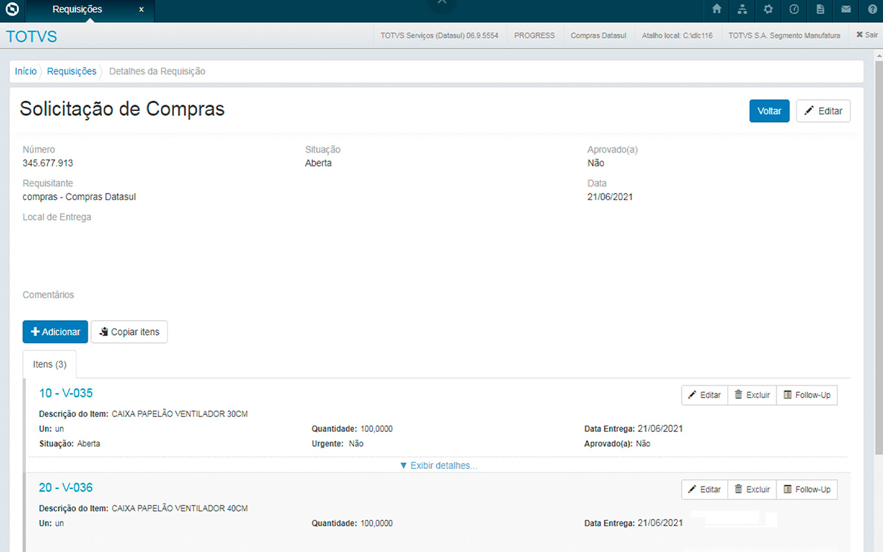This screenshot has width=883, height=552.
Task: Delete item 10 - V-035 with Excluir
Action: coord(752,395)
